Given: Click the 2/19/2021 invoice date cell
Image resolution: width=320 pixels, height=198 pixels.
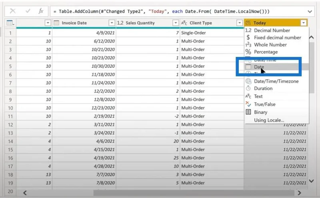Looking at the screenshot, I should tap(84, 116).
